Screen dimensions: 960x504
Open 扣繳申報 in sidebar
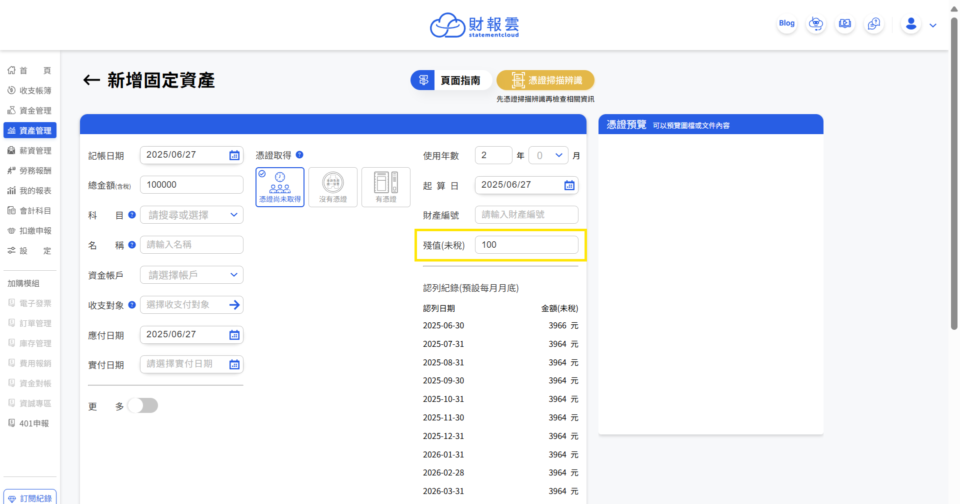30,231
